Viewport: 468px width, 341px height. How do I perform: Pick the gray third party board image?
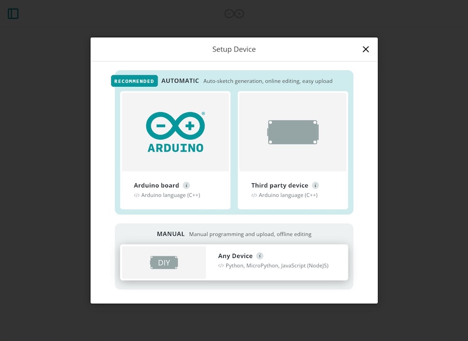293,132
